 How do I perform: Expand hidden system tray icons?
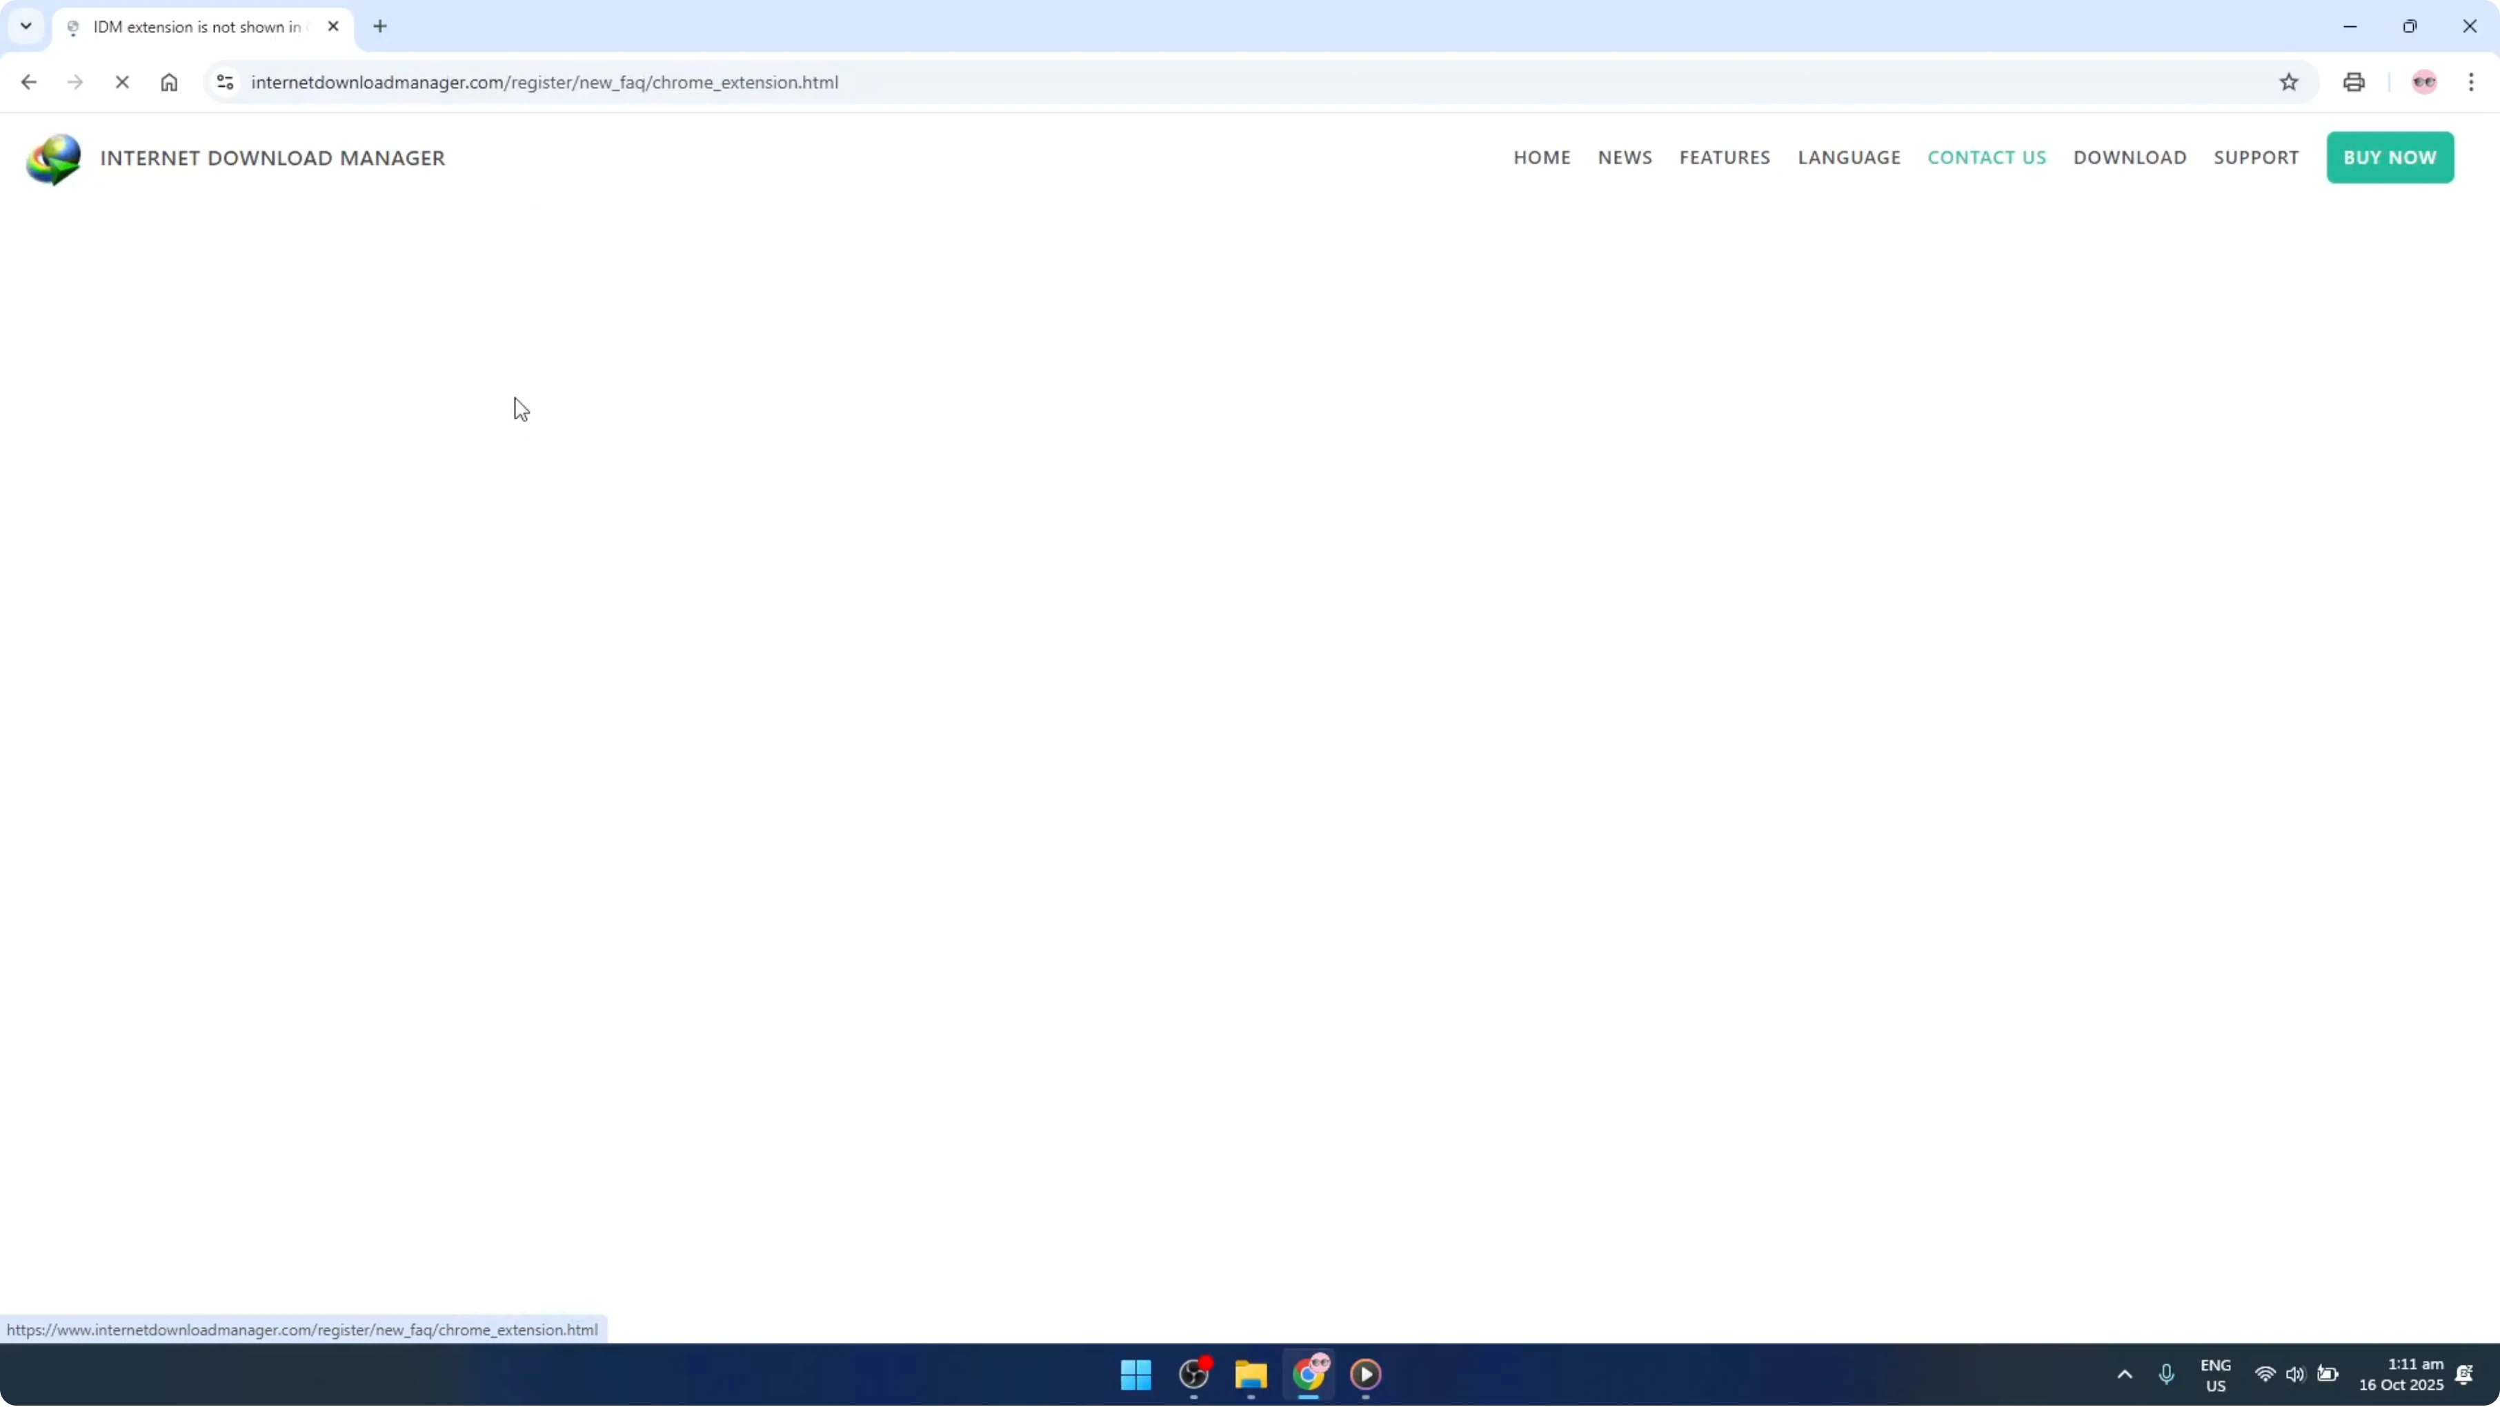[x=2125, y=1375]
